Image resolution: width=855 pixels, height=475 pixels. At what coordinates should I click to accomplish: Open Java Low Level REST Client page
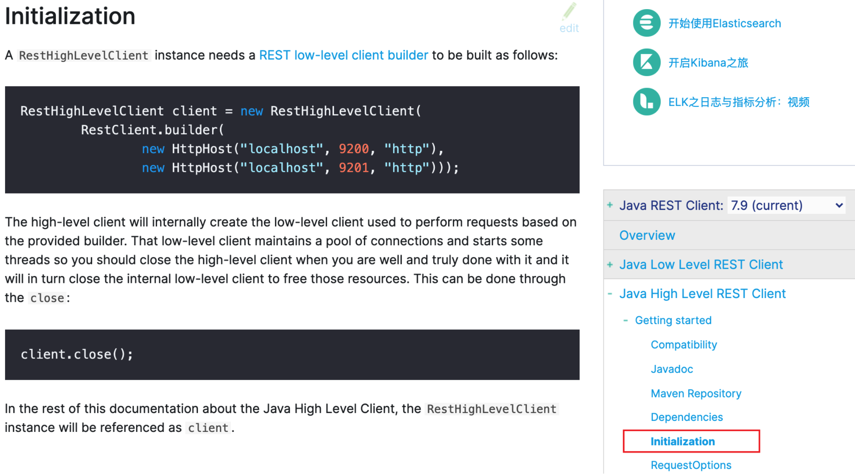(x=701, y=265)
